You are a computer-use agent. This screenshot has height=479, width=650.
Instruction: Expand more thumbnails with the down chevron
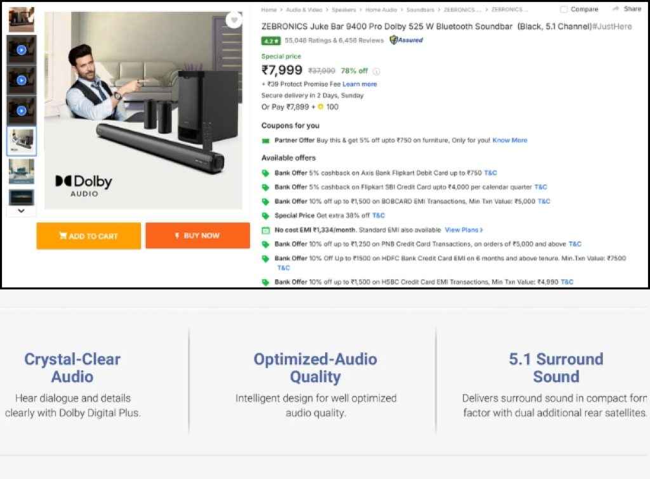(x=22, y=210)
